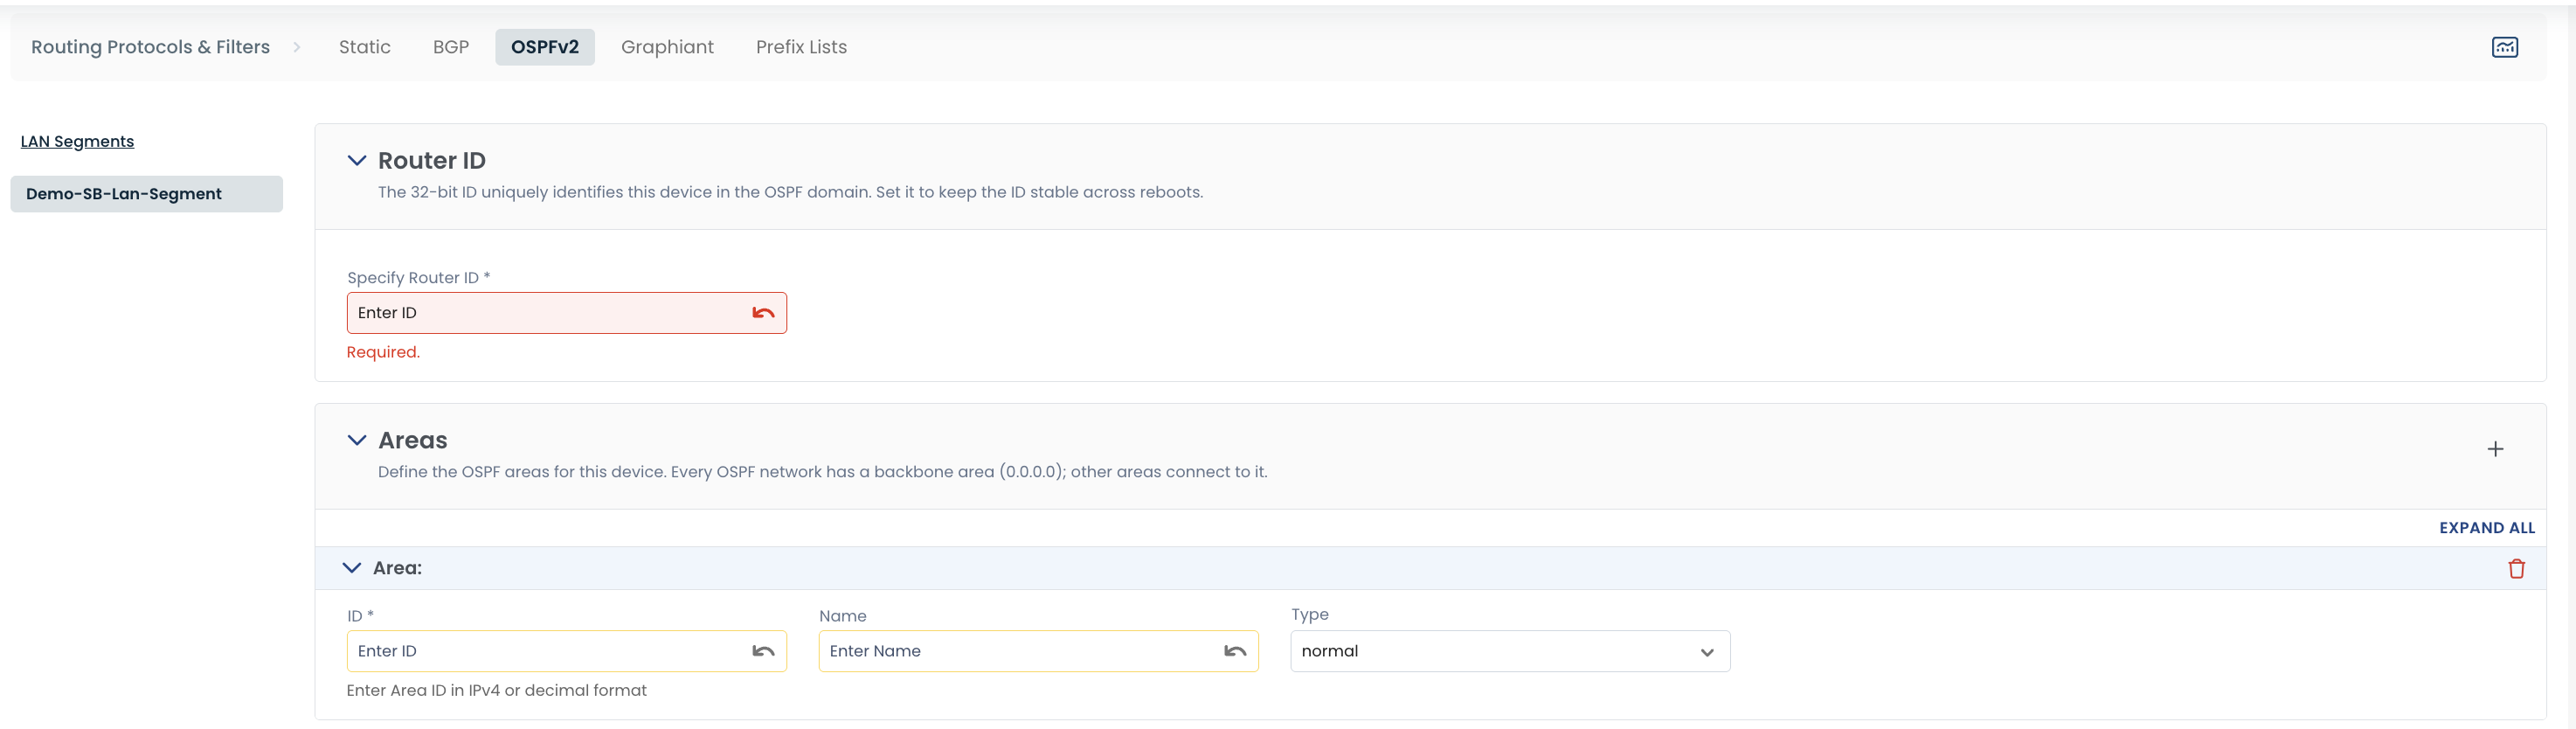The image size is (2576, 729).
Task: Focus the Specify Router ID input
Action: click(567, 313)
